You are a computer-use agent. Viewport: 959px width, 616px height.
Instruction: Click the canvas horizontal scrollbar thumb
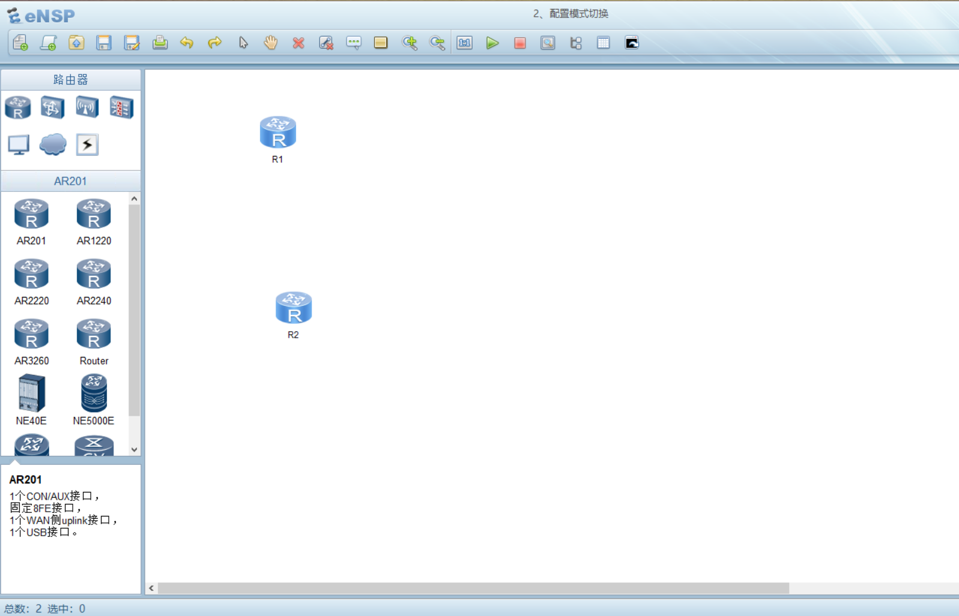coord(473,588)
